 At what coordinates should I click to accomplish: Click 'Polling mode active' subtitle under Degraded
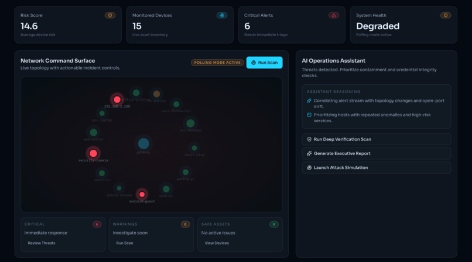click(x=374, y=35)
